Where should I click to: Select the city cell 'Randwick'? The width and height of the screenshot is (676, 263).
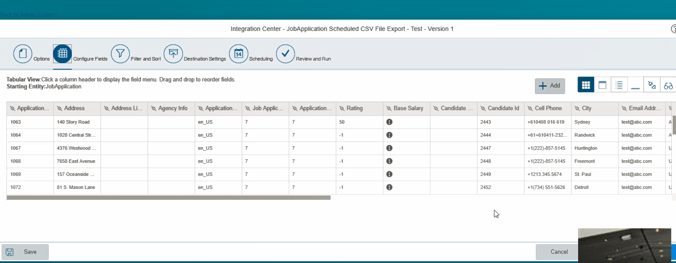click(595, 135)
